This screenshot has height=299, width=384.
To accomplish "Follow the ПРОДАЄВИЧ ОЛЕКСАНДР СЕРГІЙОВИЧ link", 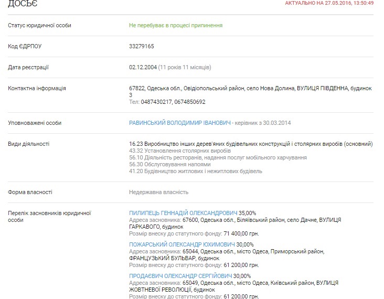I will pos(180,276).
